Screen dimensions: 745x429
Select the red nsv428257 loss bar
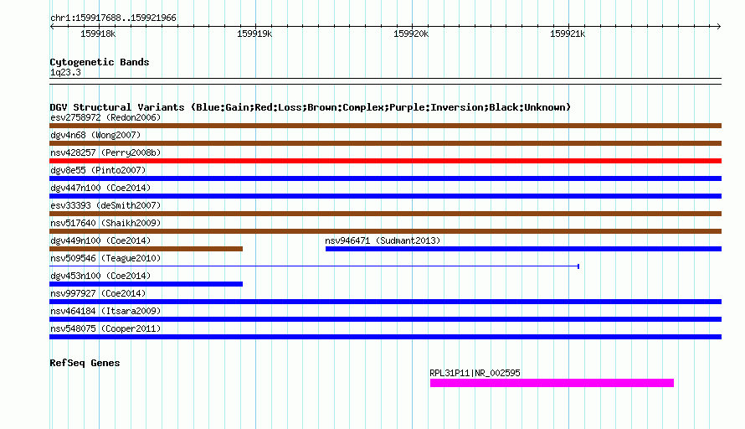(x=385, y=161)
